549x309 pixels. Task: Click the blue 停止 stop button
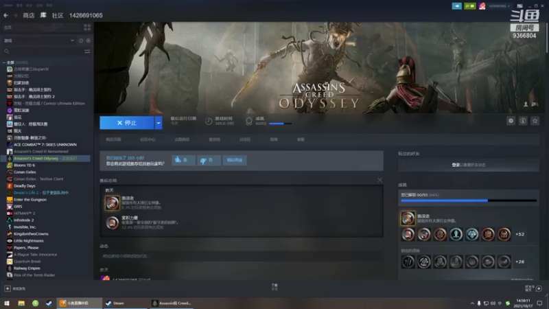[x=127, y=123]
